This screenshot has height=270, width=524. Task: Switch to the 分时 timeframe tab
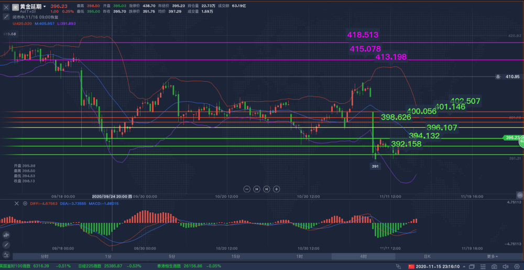(x=45, y=256)
